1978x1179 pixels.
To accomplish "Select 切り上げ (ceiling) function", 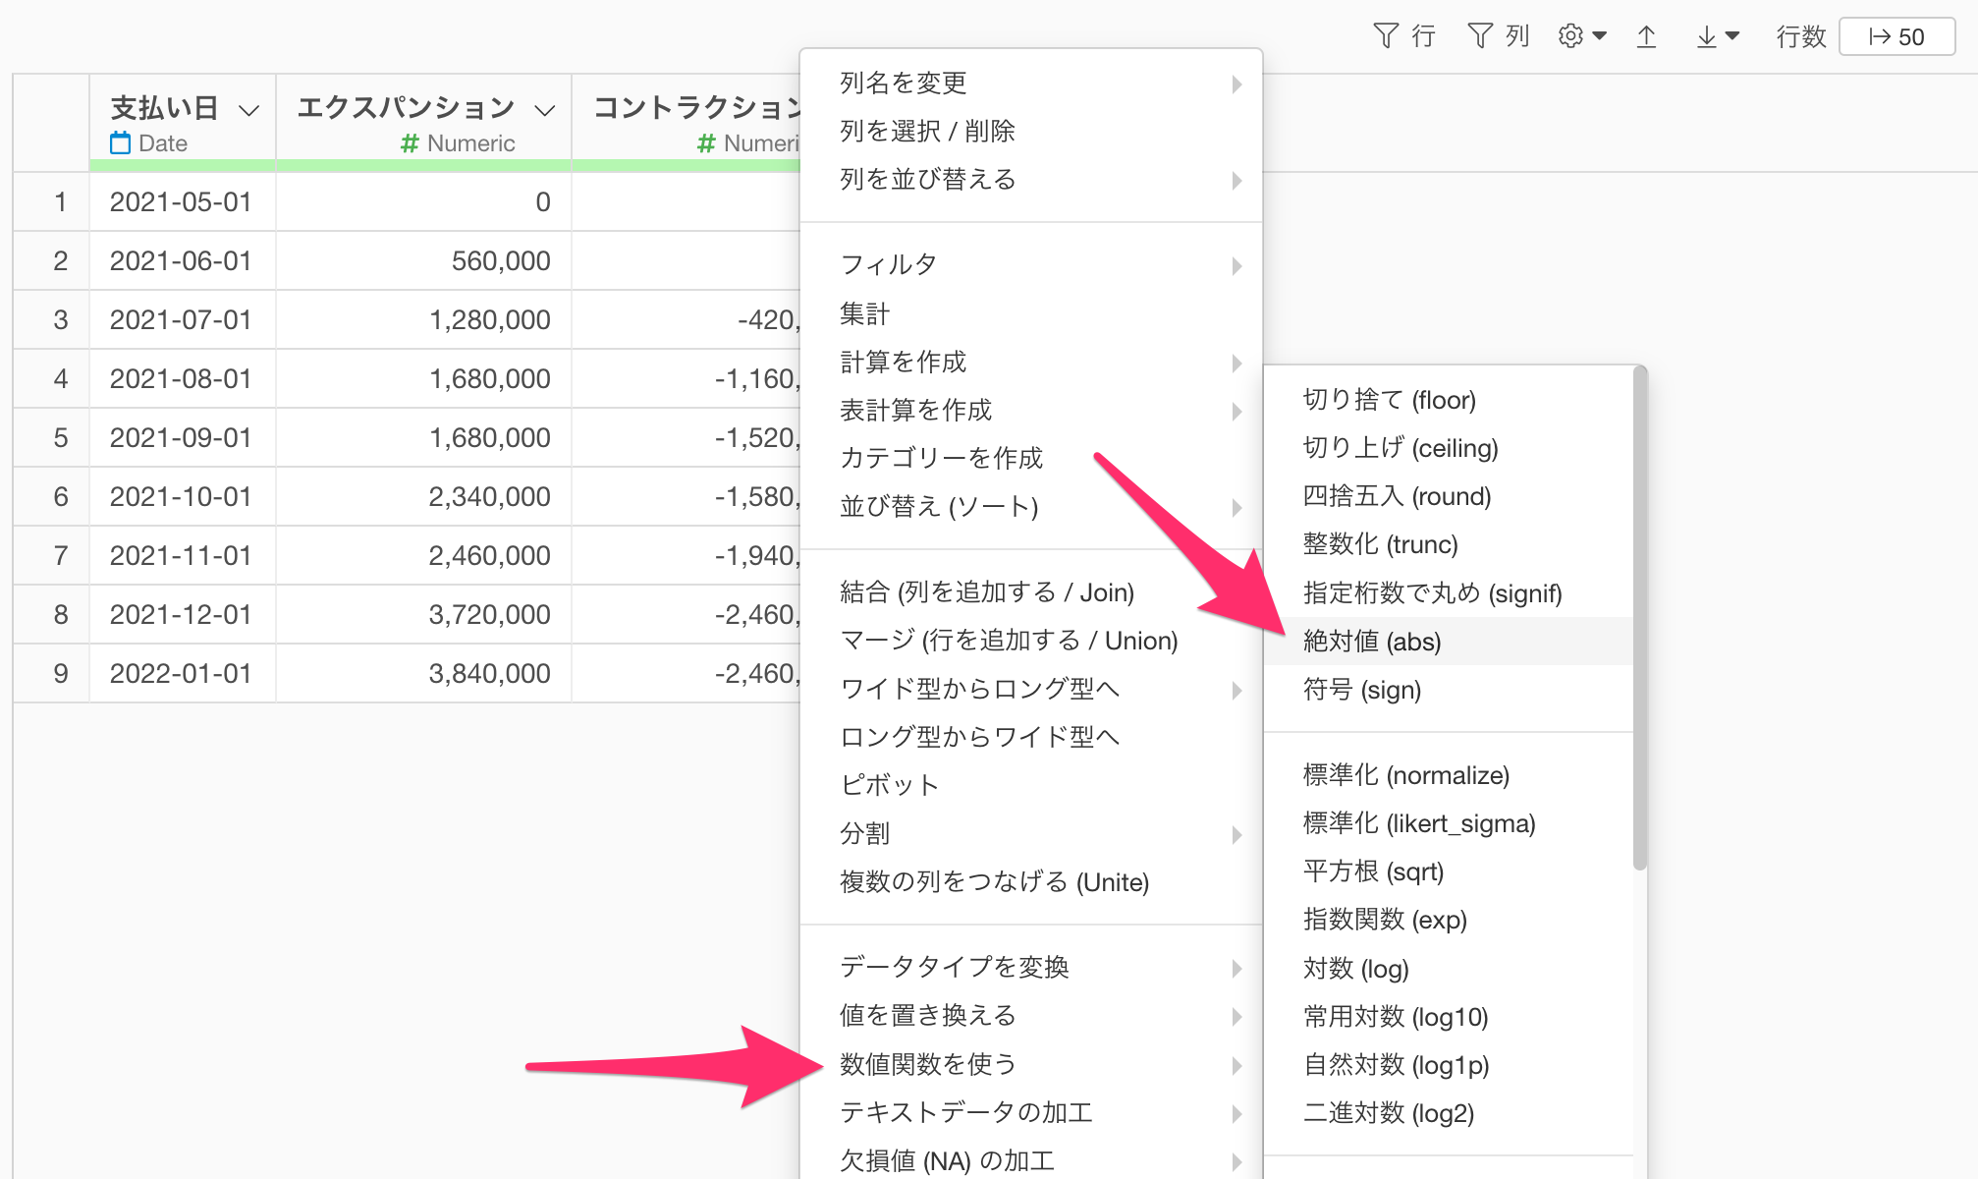I will pyautogui.click(x=1449, y=448).
